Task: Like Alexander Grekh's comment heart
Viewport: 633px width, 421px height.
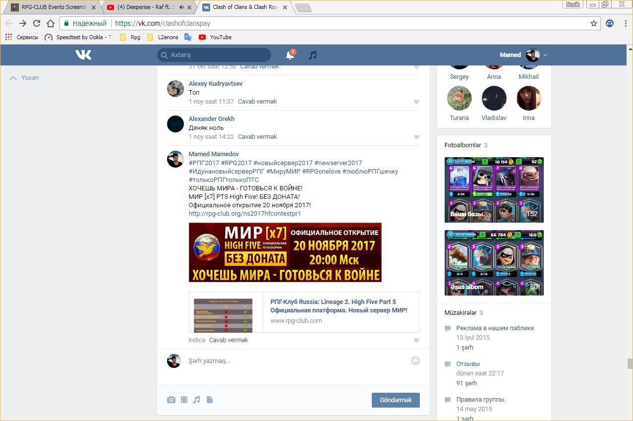Action: point(416,137)
